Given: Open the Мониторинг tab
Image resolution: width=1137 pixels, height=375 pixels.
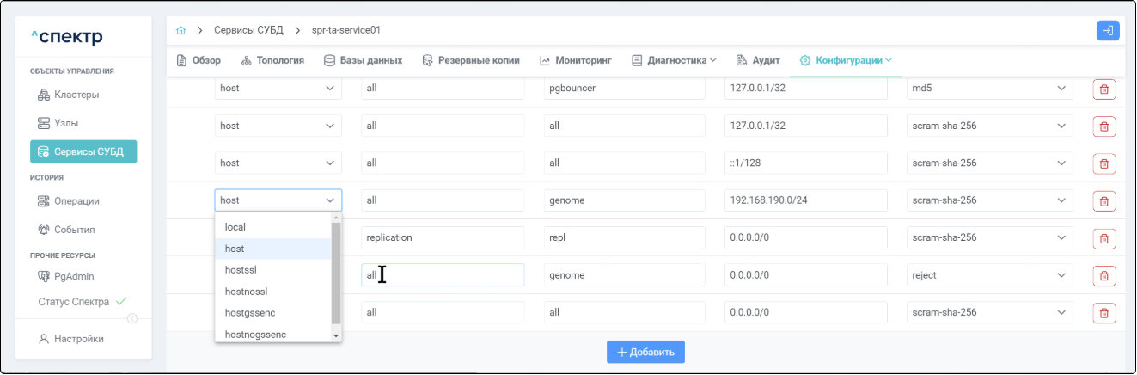Looking at the screenshot, I should tap(575, 60).
